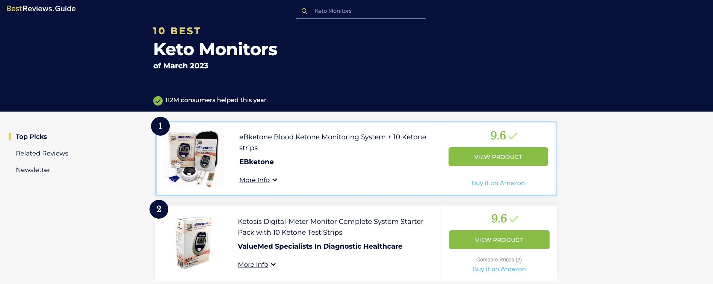Click the EBketone brand name
The image size is (713, 284).
pyautogui.click(x=257, y=162)
